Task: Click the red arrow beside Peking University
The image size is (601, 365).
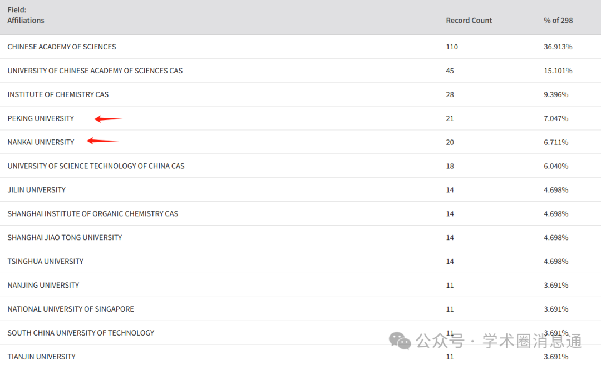Action: click(x=108, y=119)
